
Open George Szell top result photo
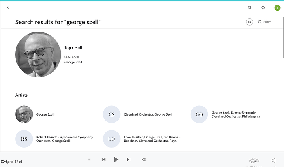point(38,54)
